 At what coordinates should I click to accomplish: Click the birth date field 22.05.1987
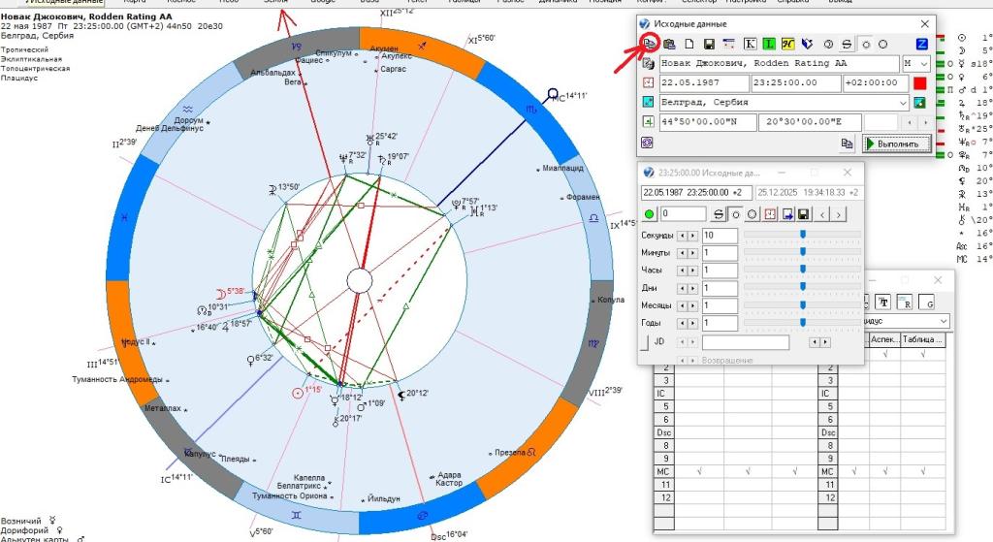click(700, 82)
